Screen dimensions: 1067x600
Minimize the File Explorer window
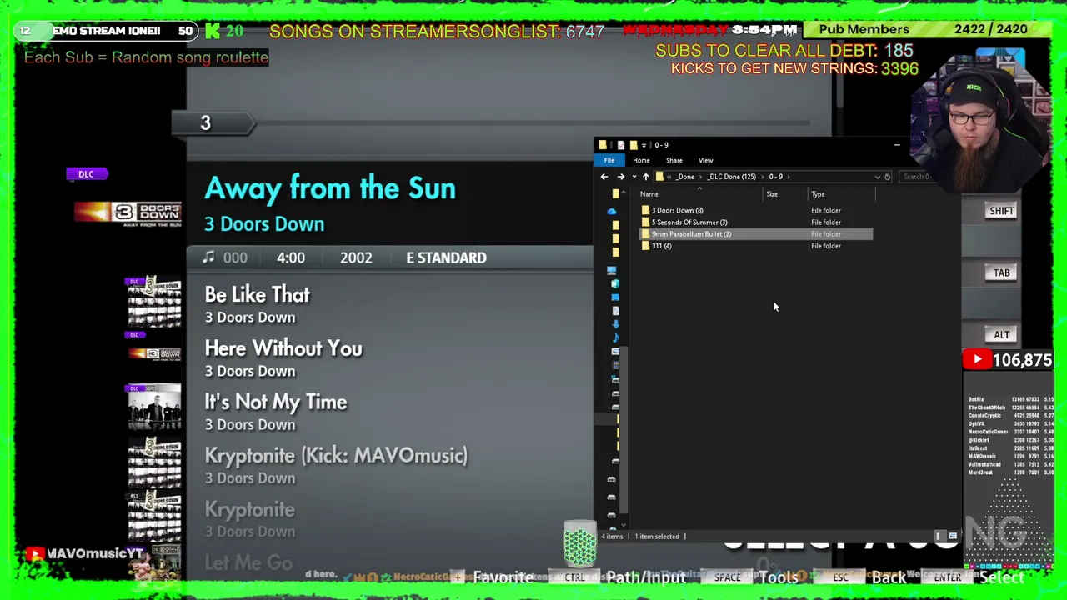897,145
